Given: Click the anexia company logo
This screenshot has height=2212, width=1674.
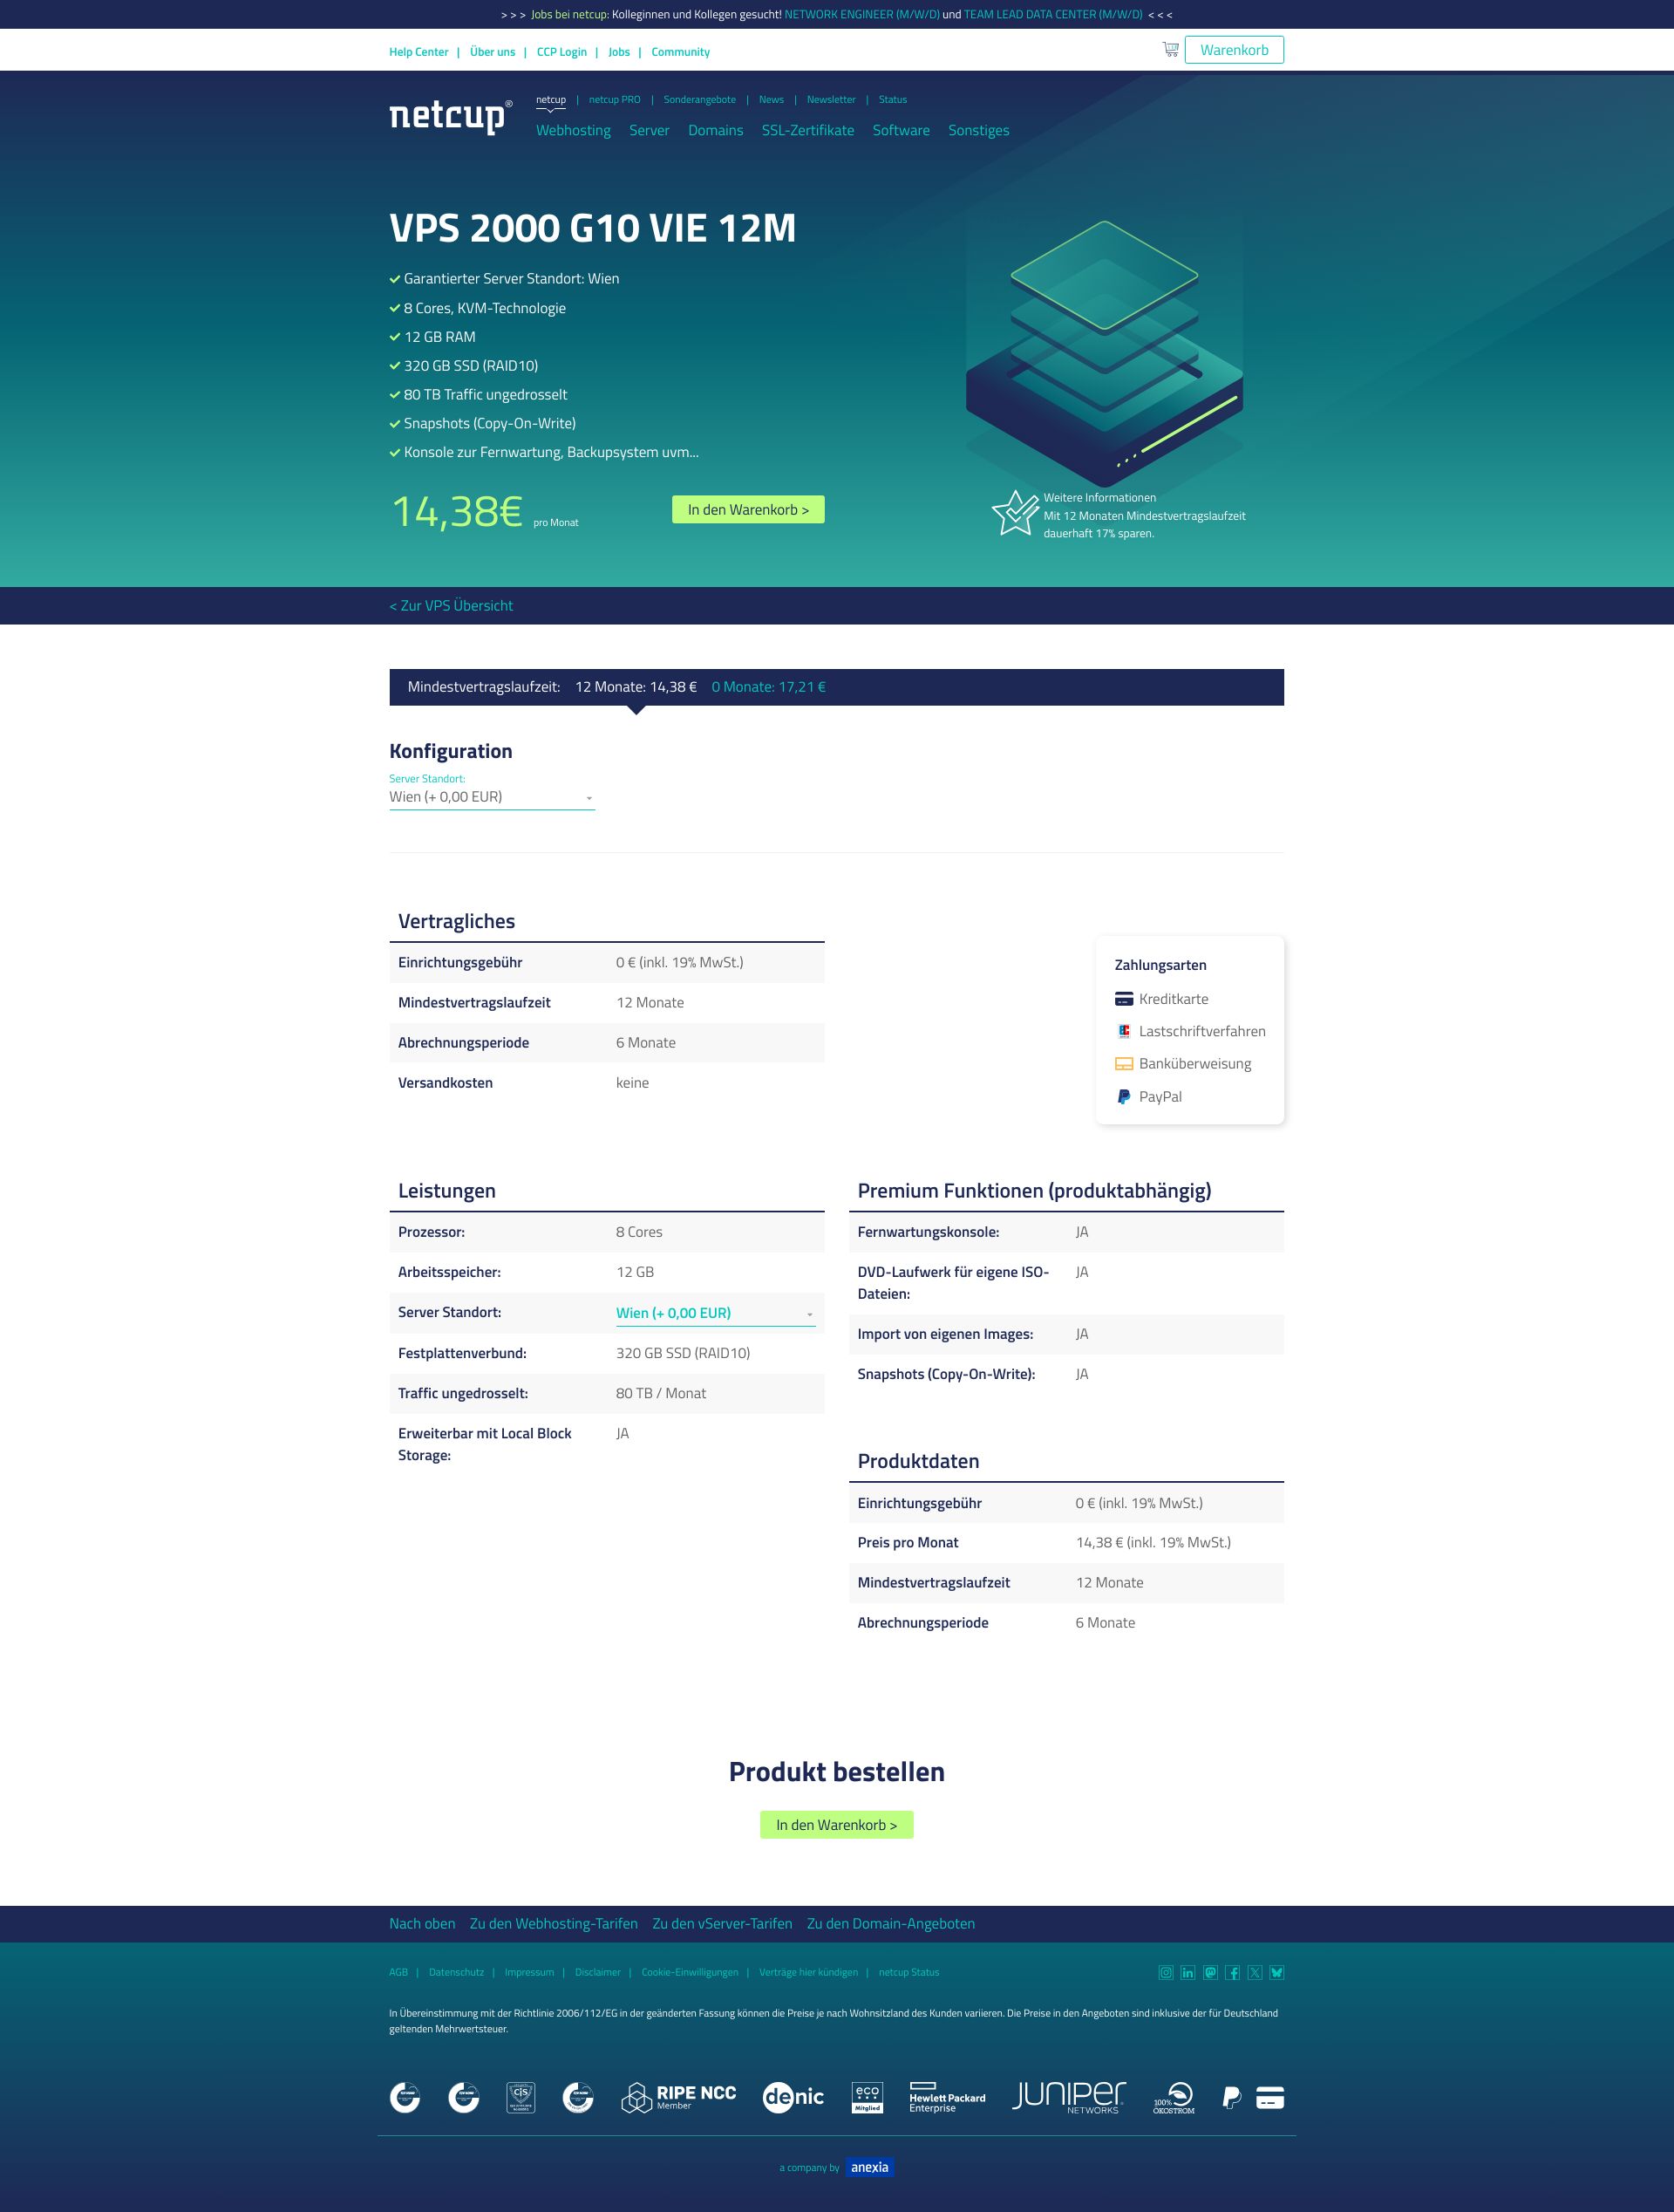Looking at the screenshot, I should [x=869, y=2167].
